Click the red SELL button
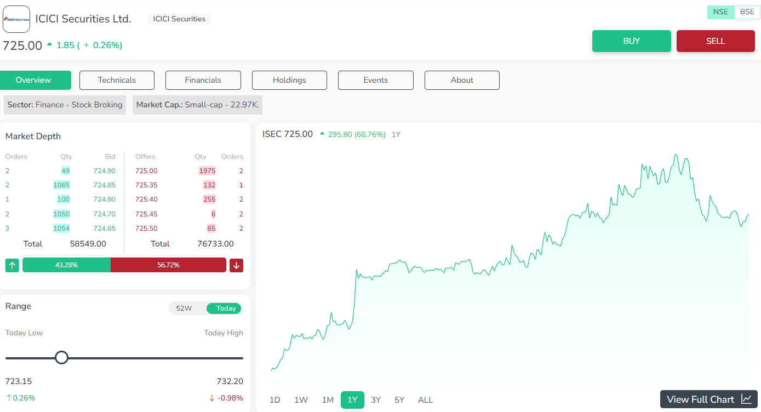Image resolution: width=761 pixels, height=412 pixels. [716, 41]
